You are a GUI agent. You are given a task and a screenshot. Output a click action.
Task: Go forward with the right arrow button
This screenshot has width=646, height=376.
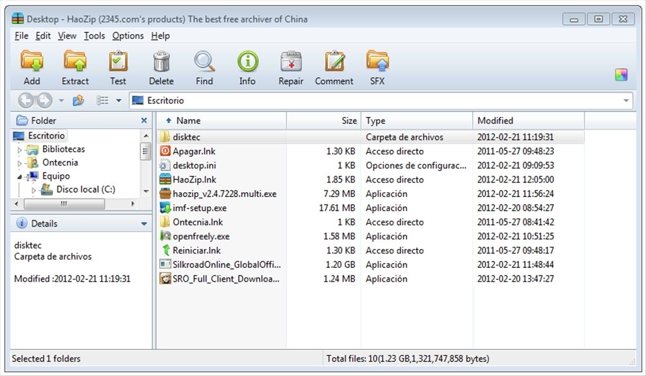[44, 100]
